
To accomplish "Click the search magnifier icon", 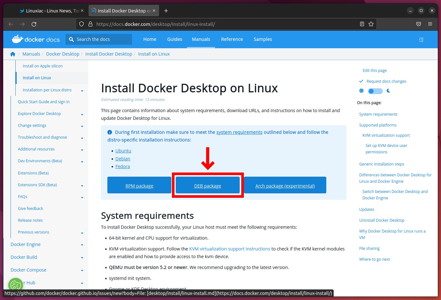I will [x=71, y=39].
